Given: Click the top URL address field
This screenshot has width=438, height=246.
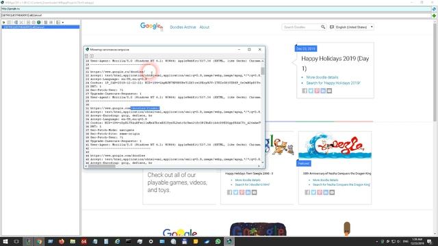Looking at the screenshot, I should point(216,9).
